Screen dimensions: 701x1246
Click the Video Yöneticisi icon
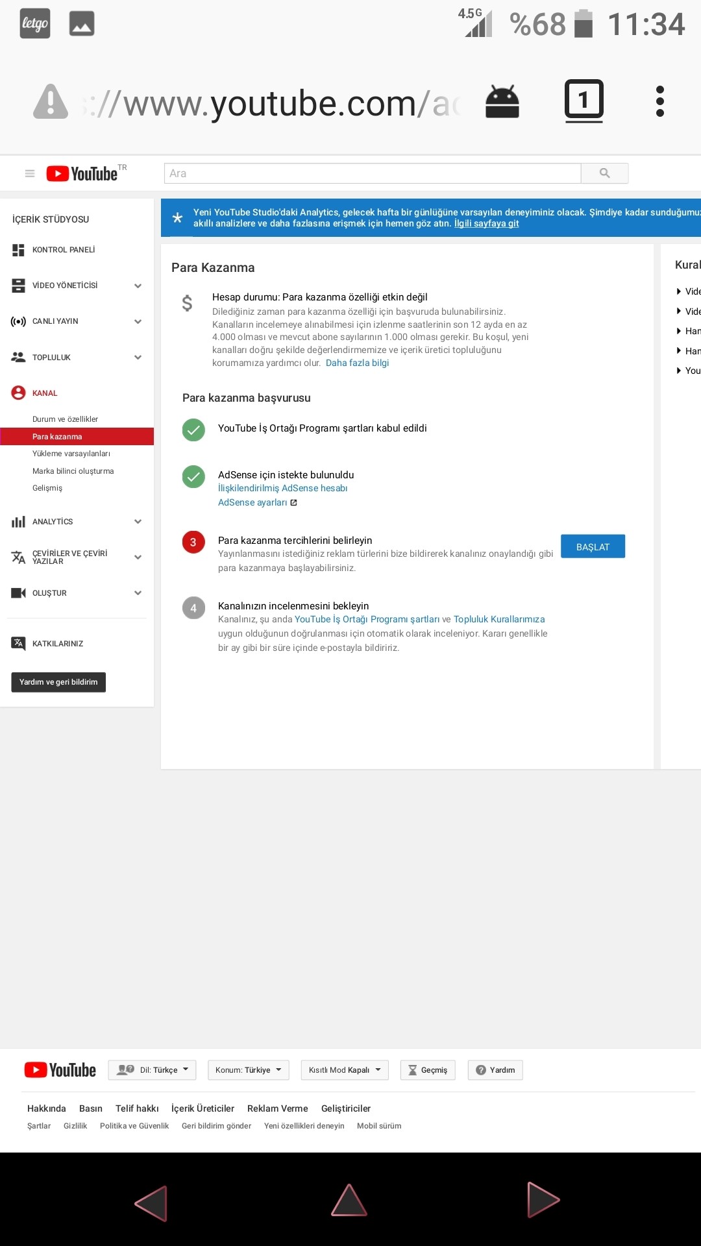tap(18, 286)
